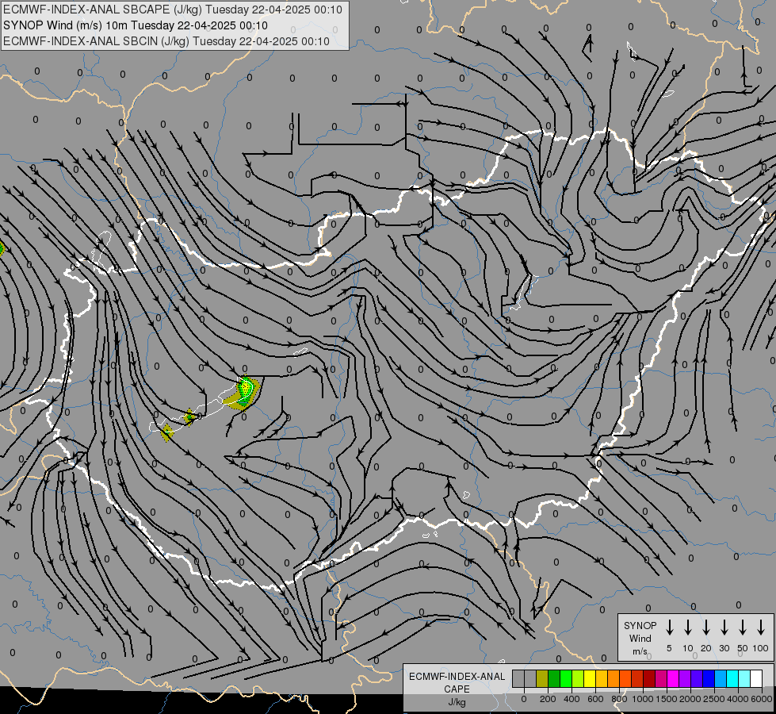Pick the 50 m/s wind legend arrow

743,628
